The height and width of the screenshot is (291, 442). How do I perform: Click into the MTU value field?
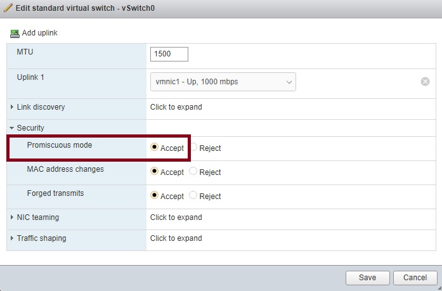[169, 55]
